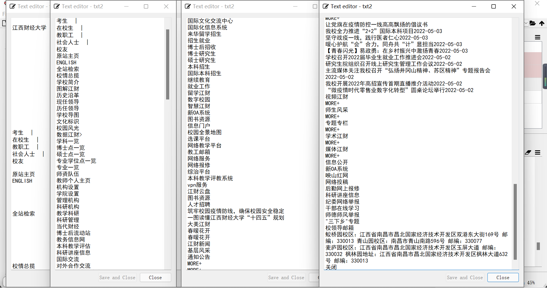Viewport: 547px width, 288px height.
Task: Click Close button in the front text editor
Action: pyautogui.click(x=503, y=277)
